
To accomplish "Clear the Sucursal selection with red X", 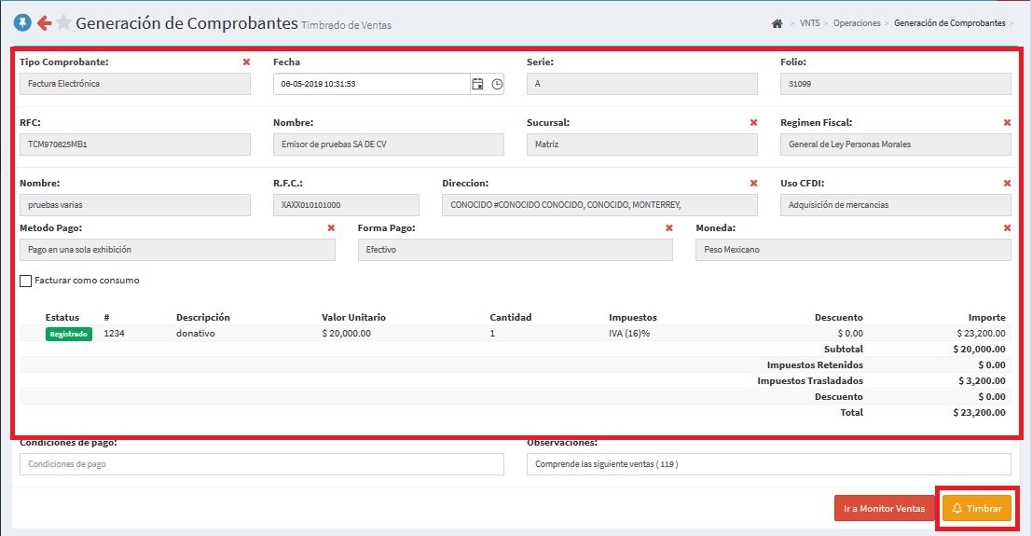I will pyautogui.click(x=753, y=123).
